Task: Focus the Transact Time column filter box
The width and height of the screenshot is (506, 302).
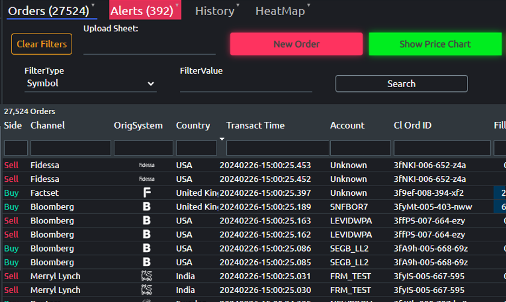Action: [277, 148]
